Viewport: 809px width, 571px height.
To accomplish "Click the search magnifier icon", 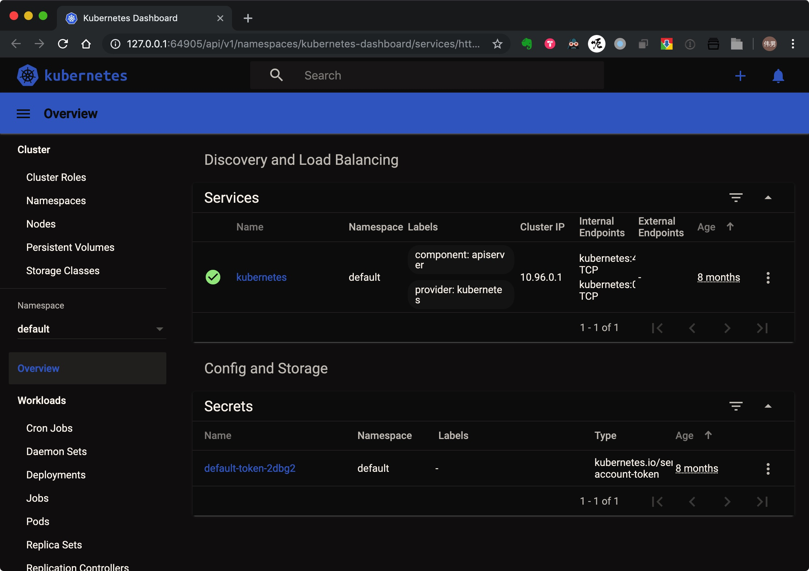I will pyautogui.click(x=276, y=75).
